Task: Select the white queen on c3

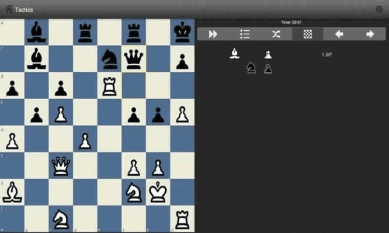Action: coord(61,166)
